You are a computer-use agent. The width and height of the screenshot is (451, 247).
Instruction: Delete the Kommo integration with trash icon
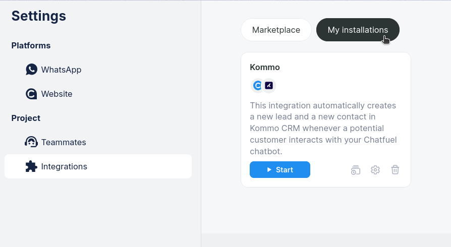coord(395,170)
